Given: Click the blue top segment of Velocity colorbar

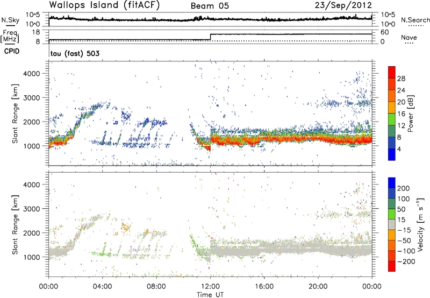Looking at the screenshot, I should (x=392, y=183).
